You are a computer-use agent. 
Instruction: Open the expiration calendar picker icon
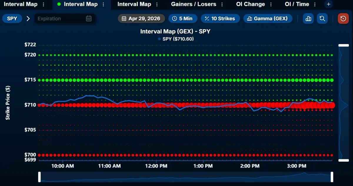[89, 18]
